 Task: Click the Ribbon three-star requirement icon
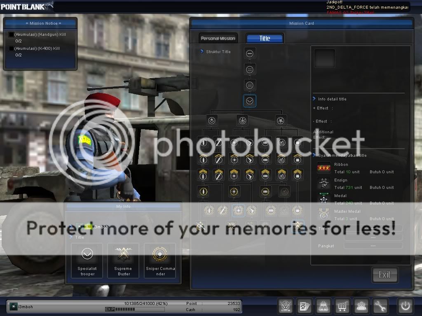click(x=324, y=168)
